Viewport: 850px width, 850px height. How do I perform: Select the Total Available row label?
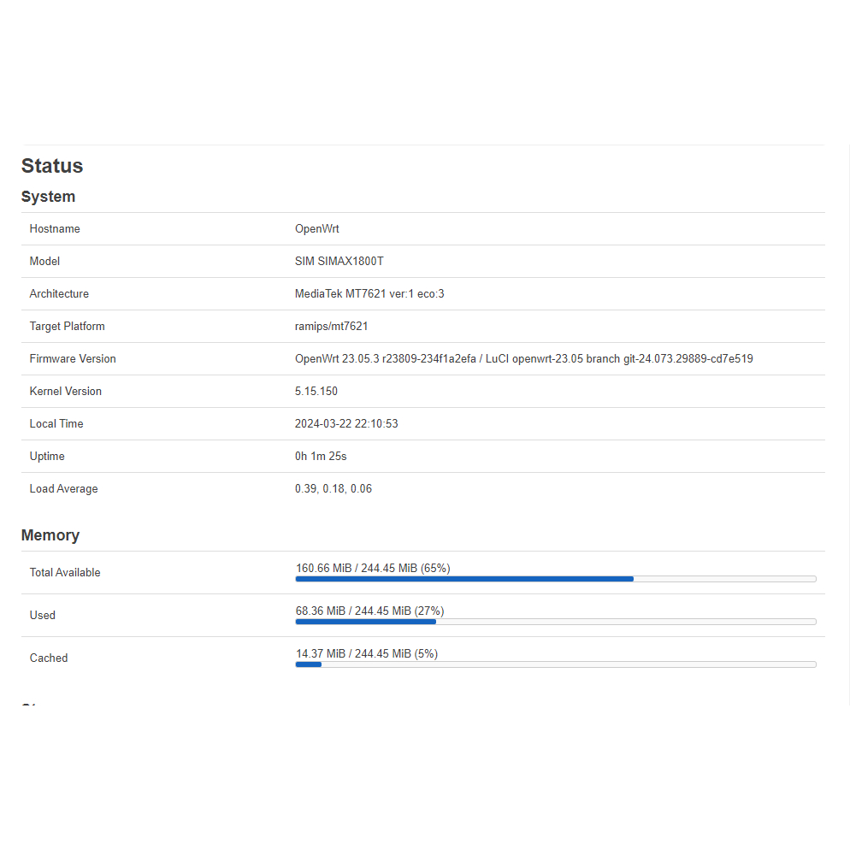coord(65,573)
